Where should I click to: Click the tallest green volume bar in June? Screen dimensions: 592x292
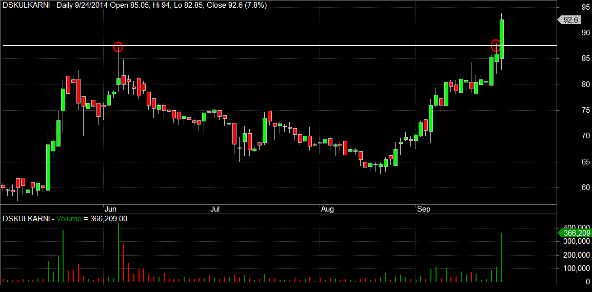(118, 253)
